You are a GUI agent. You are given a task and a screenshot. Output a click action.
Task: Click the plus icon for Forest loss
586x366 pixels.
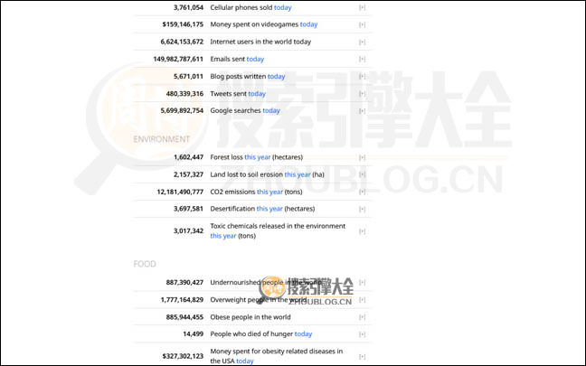tap(363, 157)
